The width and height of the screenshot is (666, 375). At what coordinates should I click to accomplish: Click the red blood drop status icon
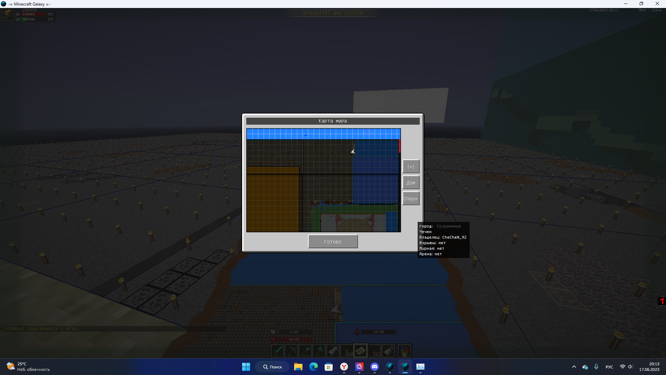pos(357,332)
